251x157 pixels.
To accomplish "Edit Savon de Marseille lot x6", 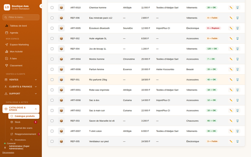I will tap(231, 121).
